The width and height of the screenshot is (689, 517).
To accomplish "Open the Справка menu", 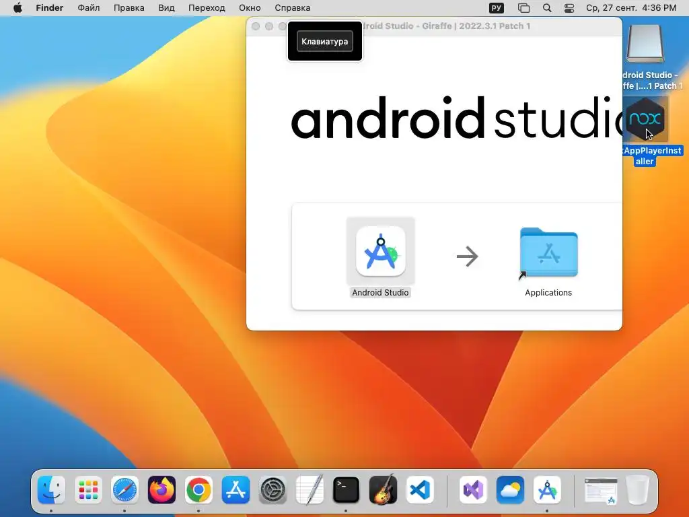I will (292, 8).
